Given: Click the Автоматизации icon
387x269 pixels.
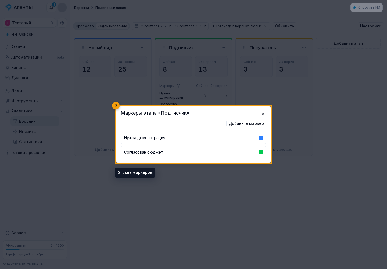Looking at the screenshot, I should [8, 57].
